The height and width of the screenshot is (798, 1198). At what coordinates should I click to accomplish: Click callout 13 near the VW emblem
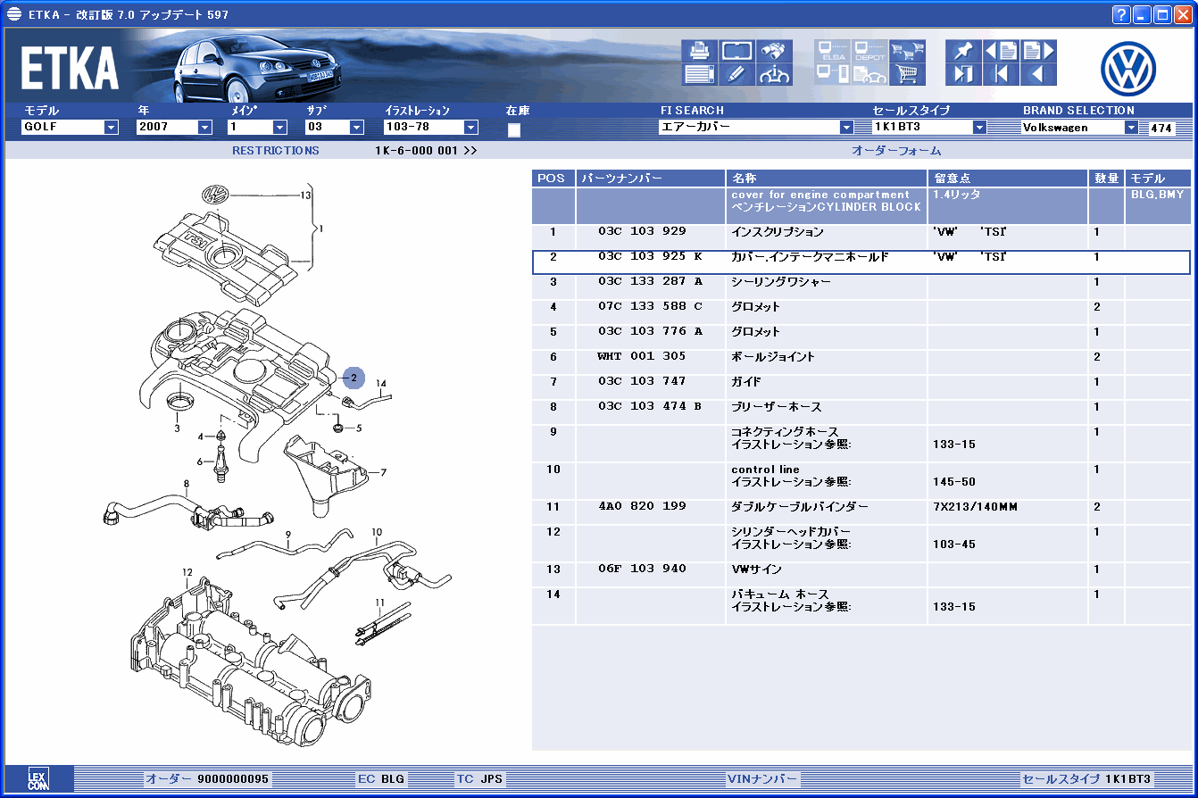[x=305, y=195]
